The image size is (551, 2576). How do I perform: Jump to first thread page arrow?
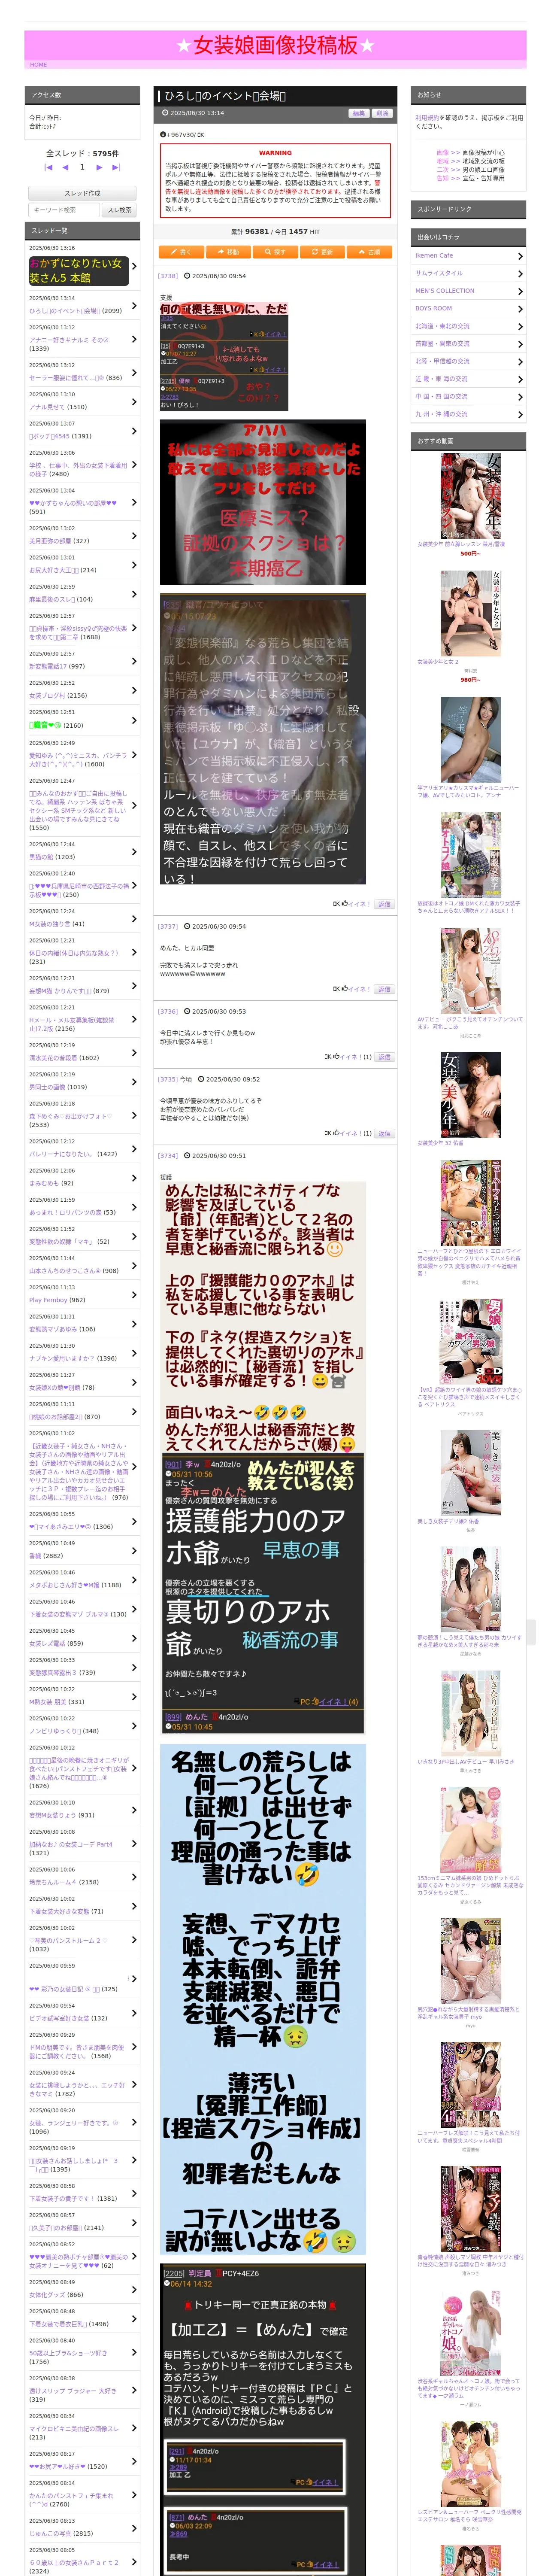pos(48,168)
